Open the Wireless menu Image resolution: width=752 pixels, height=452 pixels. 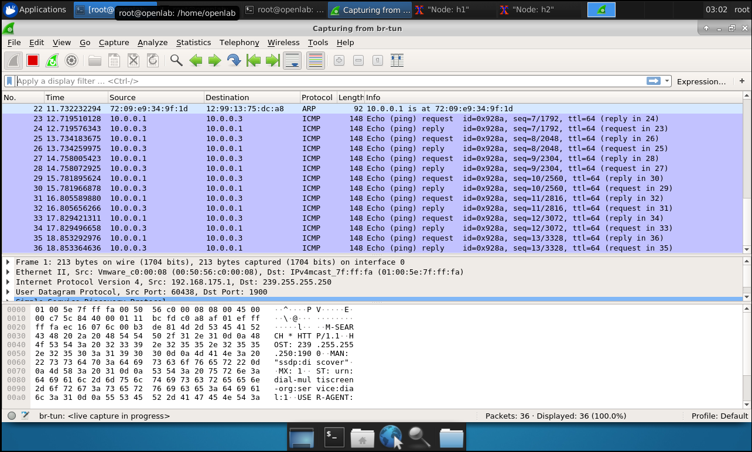click(283, 43)
